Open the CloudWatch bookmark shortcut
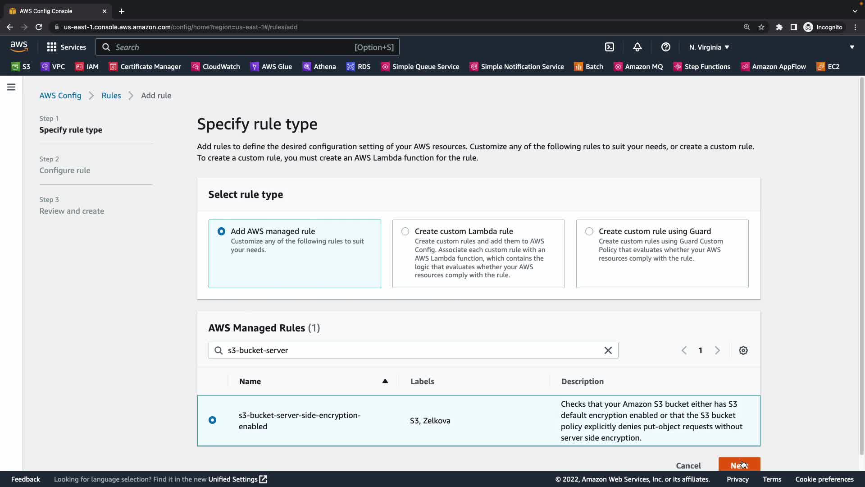 pos(215,67)
